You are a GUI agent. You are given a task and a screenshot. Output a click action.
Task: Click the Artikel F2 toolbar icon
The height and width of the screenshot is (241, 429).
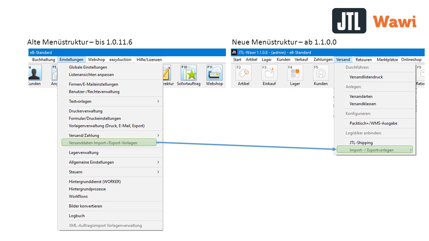point(244,73)
